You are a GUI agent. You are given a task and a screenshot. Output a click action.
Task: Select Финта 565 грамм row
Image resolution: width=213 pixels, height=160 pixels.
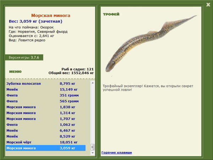(46, 101)
